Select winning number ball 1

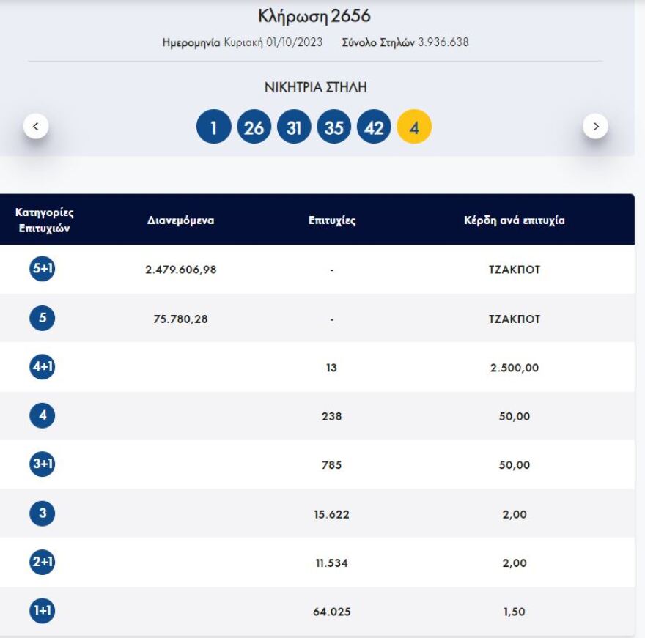click(213, 127)
